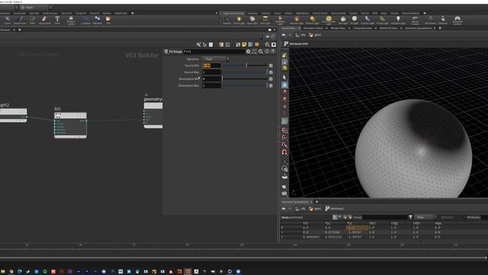Select the Curve shelf tool
The height and width of the screenshot is (275, 488).
pyautogui.click(x=7, y=21)
